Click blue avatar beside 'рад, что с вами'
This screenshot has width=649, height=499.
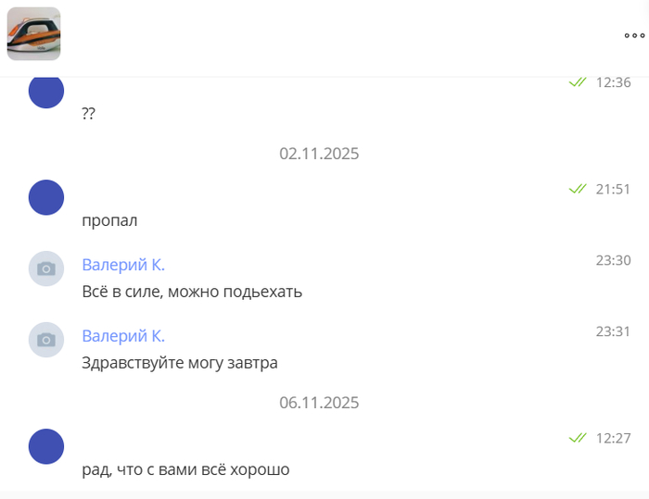point(46,446)
